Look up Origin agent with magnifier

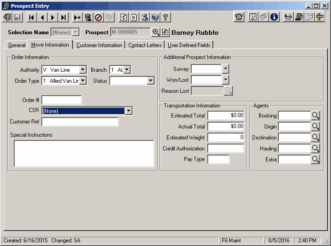click(315, 126)
